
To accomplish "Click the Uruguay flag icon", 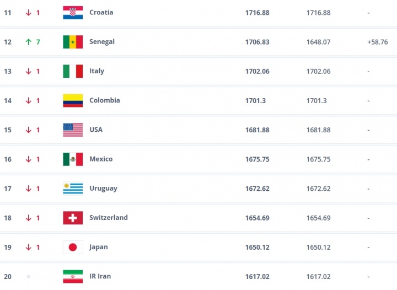I will (73, 189).
